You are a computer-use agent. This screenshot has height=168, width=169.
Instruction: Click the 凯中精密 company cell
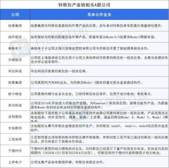pyautogui.click(x=15, y=94)
